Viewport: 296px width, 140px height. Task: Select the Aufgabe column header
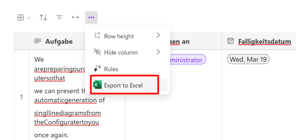[x=59, y=41]
